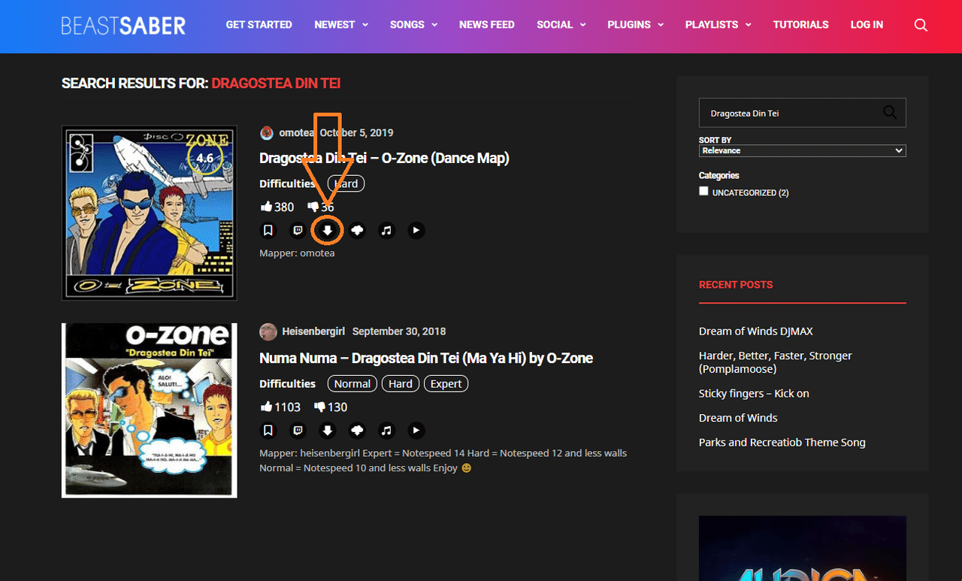Preview music note icon for Dance Map

click(x=386, y=231)
